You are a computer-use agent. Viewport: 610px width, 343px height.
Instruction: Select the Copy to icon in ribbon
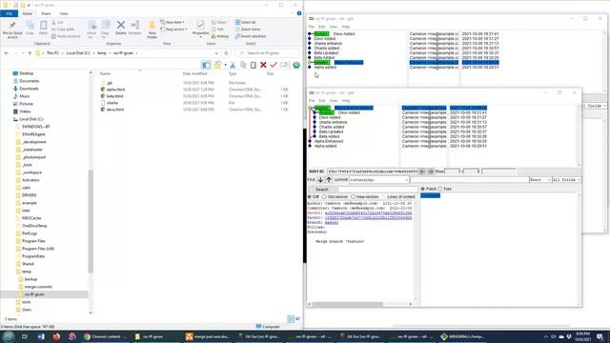click(106, 30)
